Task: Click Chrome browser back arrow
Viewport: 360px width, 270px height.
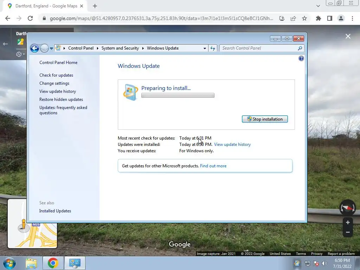Action: [x=8, y=18]
